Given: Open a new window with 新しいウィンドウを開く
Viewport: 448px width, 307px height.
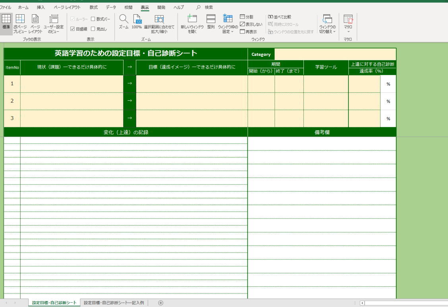Looking at the screenshot, I should (x=192, y=24).
